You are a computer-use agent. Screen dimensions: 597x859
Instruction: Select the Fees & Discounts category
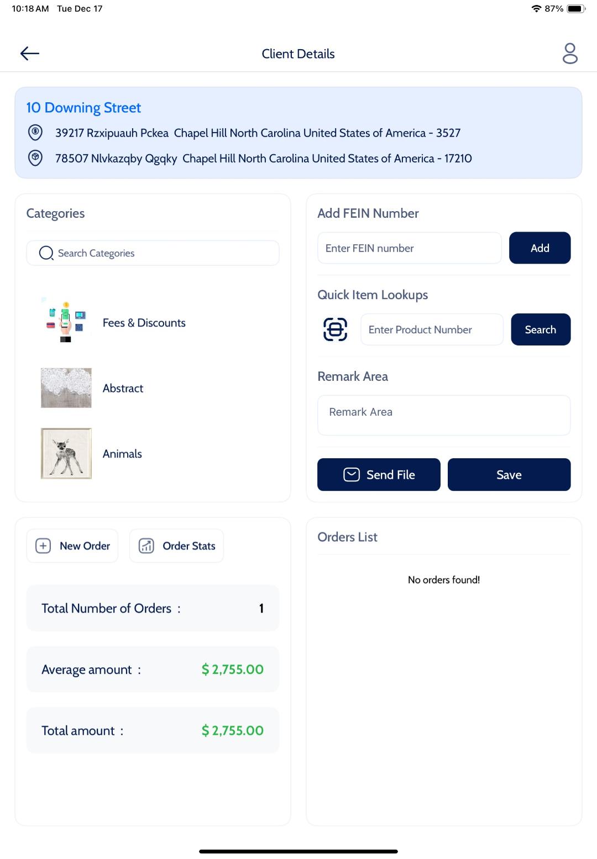coord(144,322)
